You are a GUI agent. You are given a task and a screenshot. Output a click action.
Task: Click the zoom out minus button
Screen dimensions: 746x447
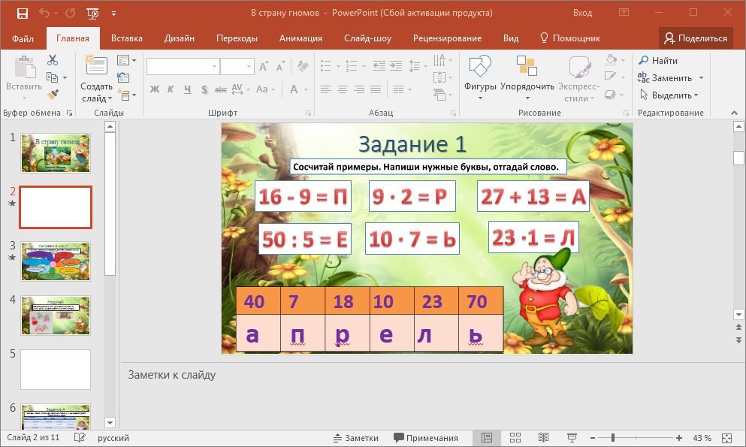pyautogui.click(x=593, y=438)
